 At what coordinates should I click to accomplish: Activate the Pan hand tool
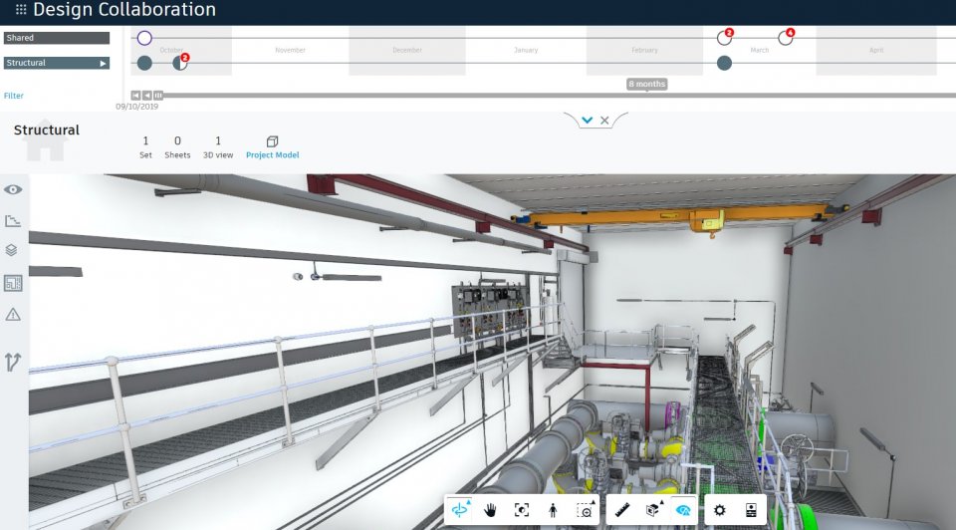point(490,510)
